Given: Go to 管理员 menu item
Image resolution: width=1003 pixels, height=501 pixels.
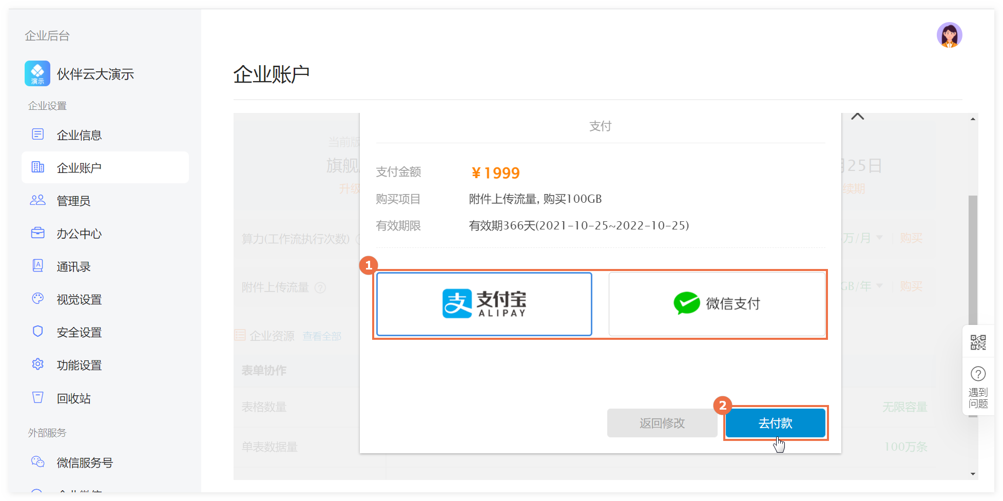Looking at the screenshot, I should click(105, 200).
